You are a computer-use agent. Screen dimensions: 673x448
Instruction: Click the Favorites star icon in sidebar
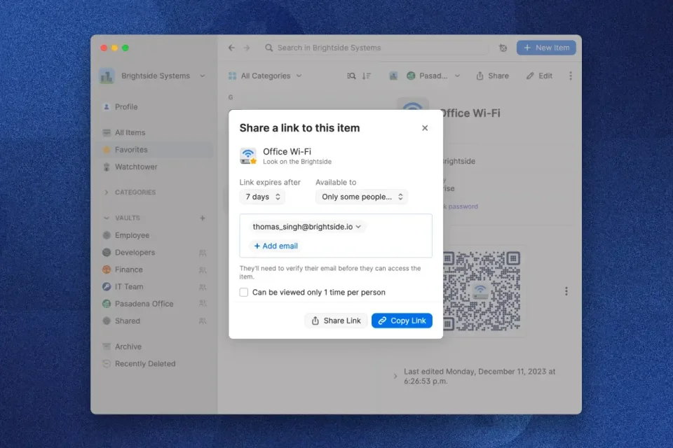click(x=107, y=150)
